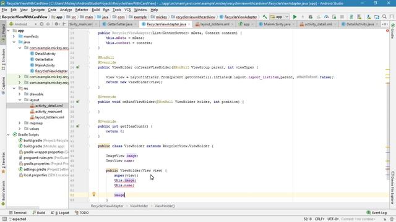Image resolution: width=396 pixels, height=222 pixels.
Task: Click the collapse-all icon in Project panel header
Action: (48, 24)
